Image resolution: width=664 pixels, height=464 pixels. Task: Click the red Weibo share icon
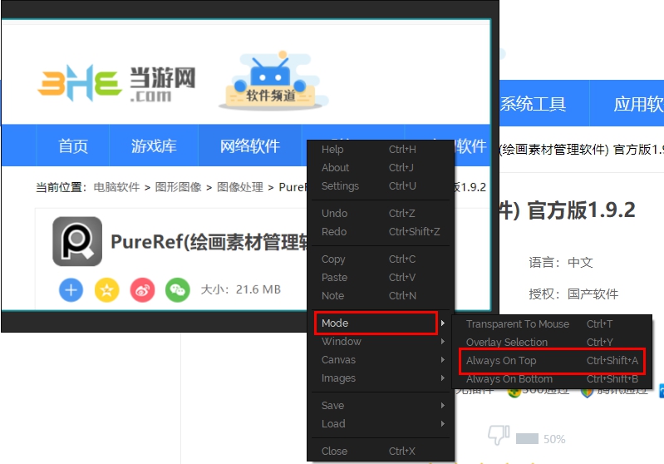tap(142, 290)
